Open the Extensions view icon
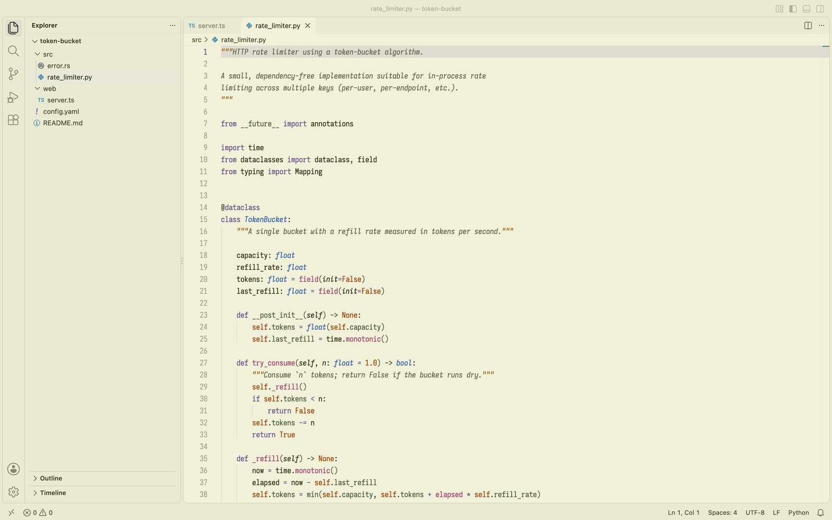This screenshot has width=832, height=520. coord(14,120)
